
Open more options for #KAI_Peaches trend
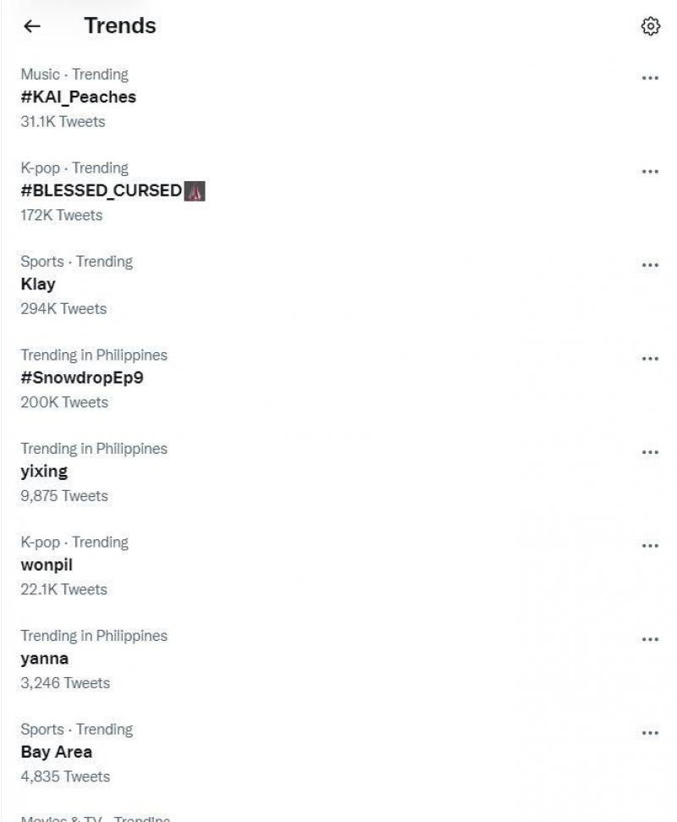[x=650, y=77]
